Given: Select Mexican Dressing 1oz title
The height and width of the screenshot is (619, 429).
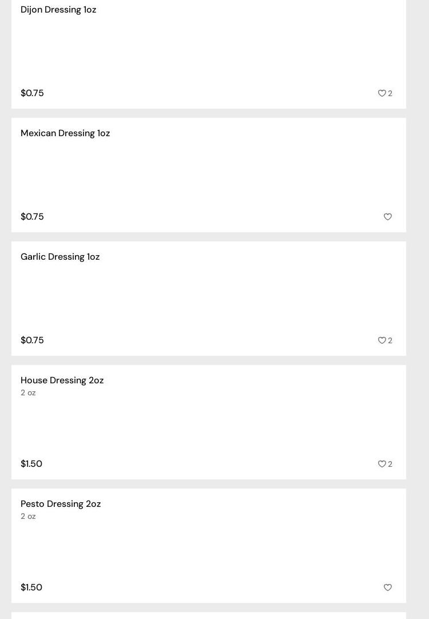Looking at the screenshot, I should point(65,133).
